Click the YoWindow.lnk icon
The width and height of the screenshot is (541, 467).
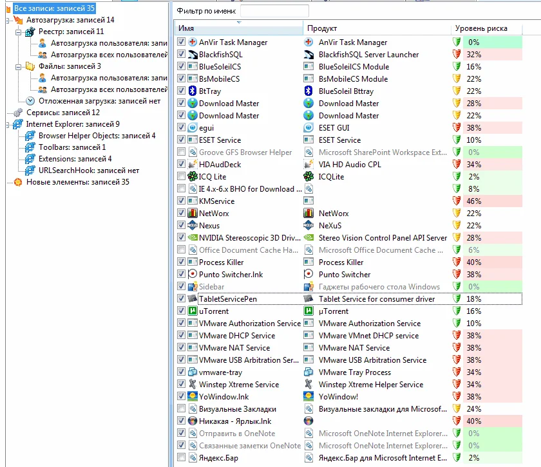point(192,396)
